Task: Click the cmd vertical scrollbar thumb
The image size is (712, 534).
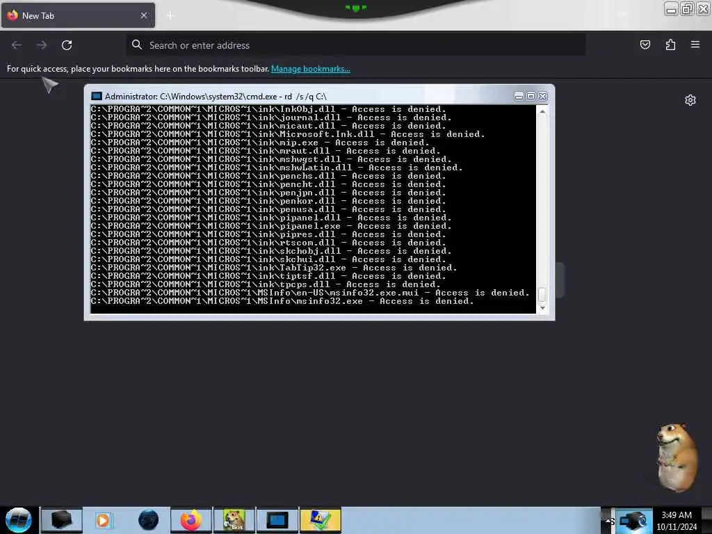Action: point(542,294)
